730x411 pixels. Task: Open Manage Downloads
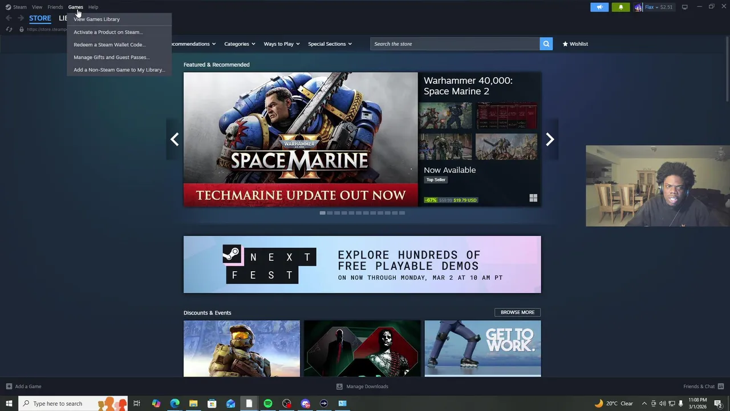coord(362,386)
